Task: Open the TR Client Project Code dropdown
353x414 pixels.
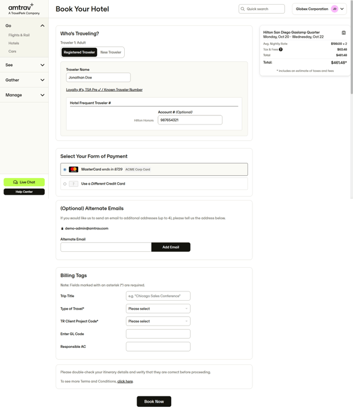Action: coord(158,321)
